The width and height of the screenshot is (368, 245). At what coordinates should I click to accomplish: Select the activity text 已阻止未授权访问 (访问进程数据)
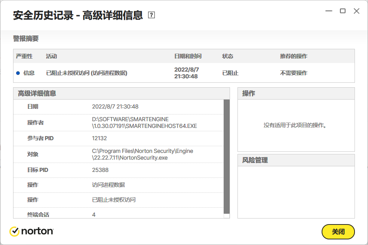[87, 73]
